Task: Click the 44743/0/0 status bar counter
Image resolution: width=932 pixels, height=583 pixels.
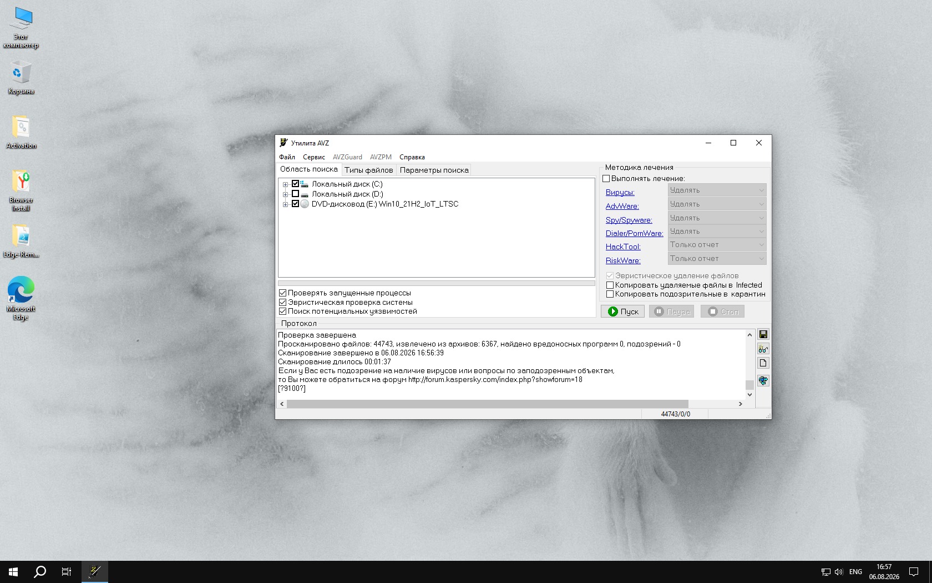Action: (x=675, y=414)
